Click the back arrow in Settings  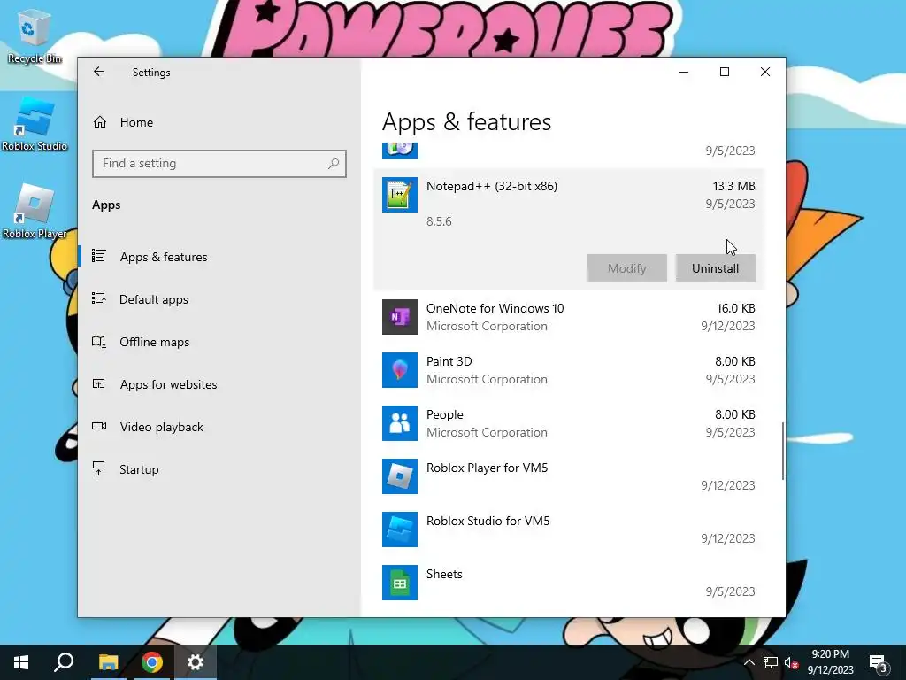click(99, 72)
